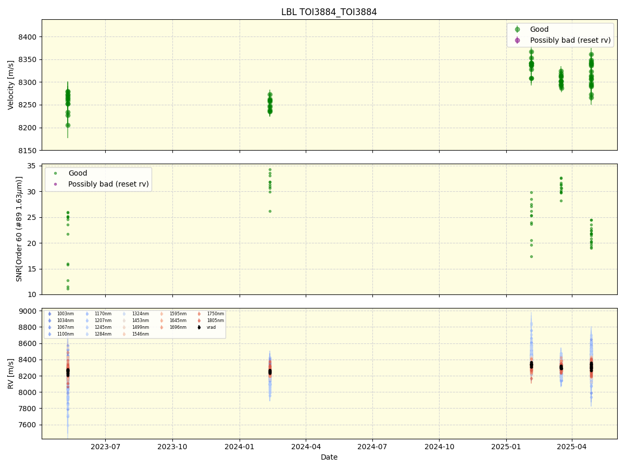The image size is (625, 469).
Task: Click the green dot in the SNR legend
Action: point(56,174)
